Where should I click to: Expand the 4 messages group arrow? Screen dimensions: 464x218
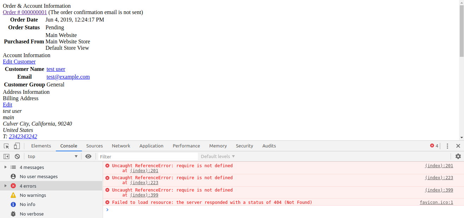point(5,167)
